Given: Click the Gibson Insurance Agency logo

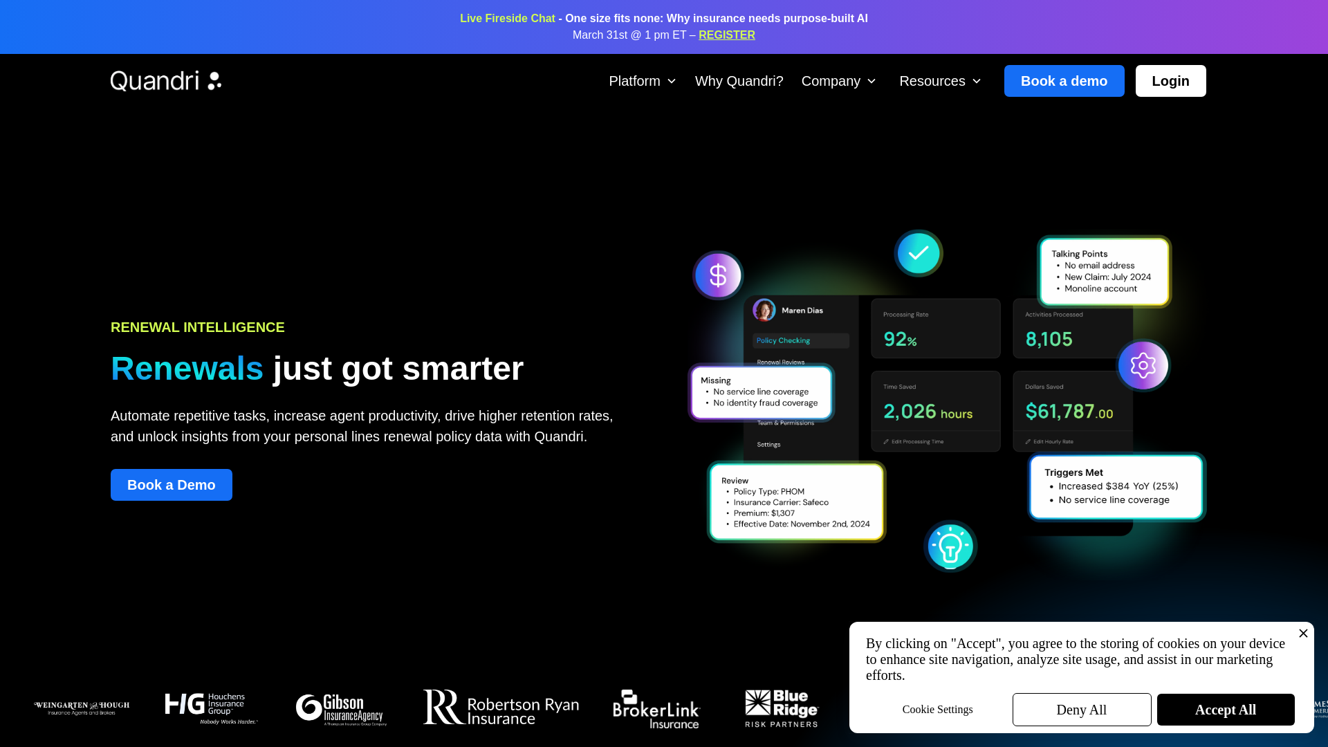Looking at the screenshot, I should [x=341, y=710].
